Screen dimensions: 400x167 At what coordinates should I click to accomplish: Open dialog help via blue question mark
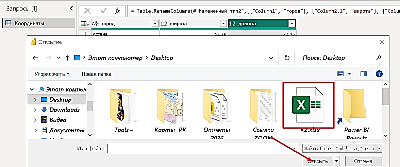pyautogui.click(x=379, y=74)
